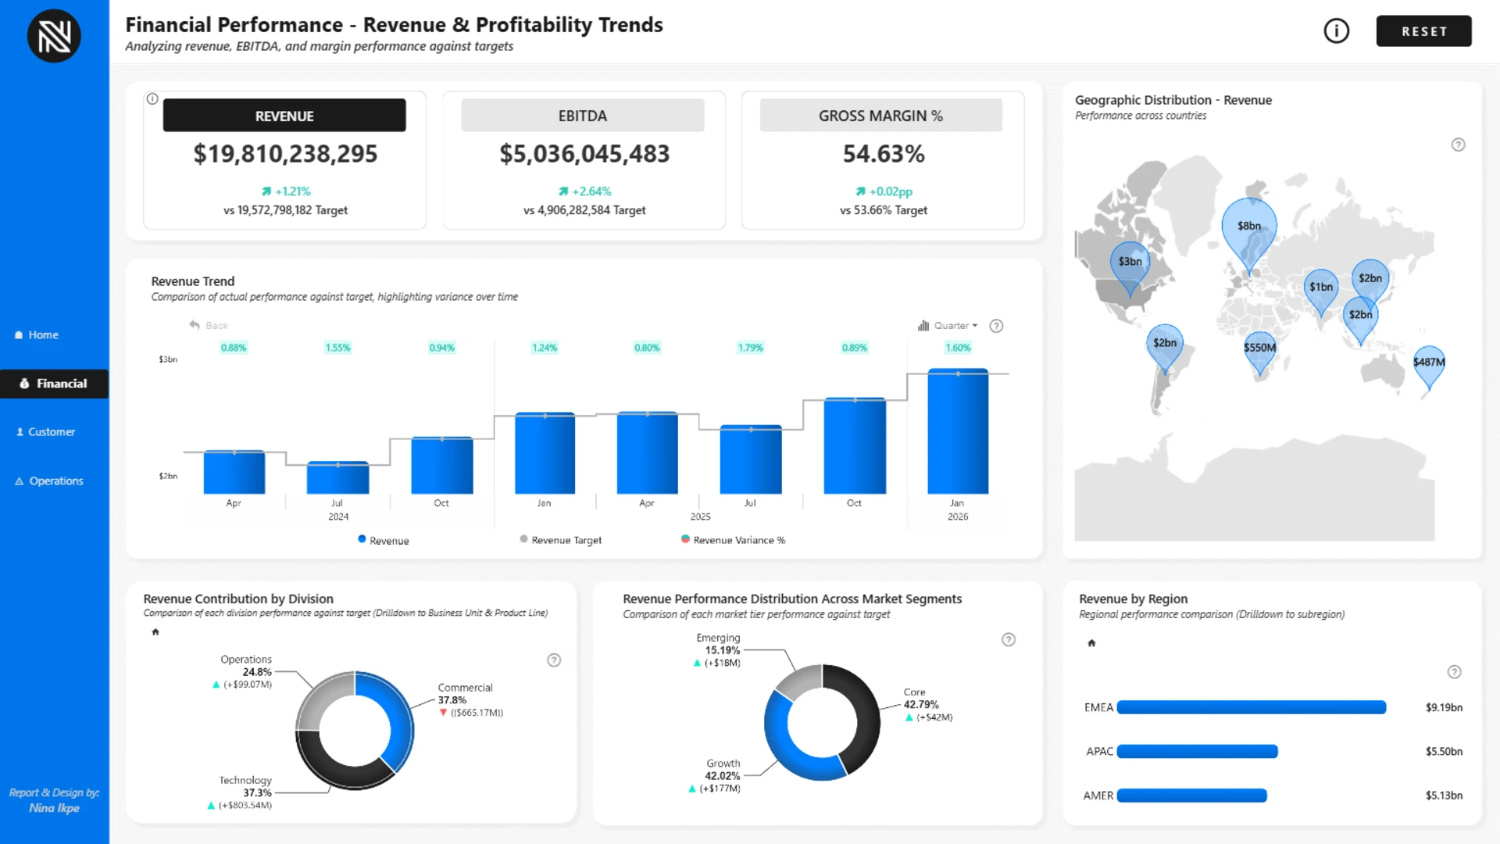Click small info icon on Revenue card
Image resolution: width=1500 pixels, height=844 pixels.
click(x=152, y=98)
